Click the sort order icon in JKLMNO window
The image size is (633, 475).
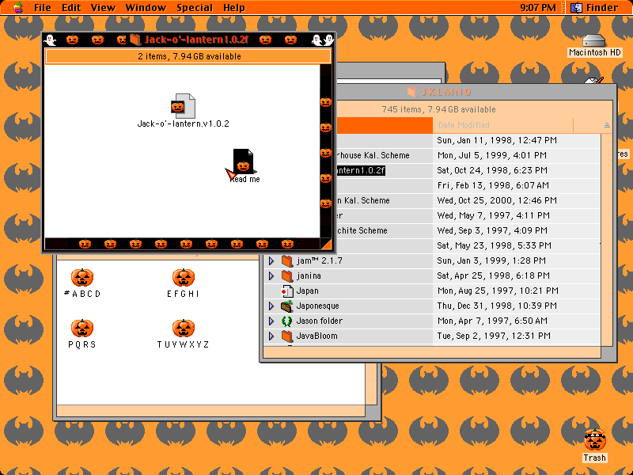click(606, 125)
